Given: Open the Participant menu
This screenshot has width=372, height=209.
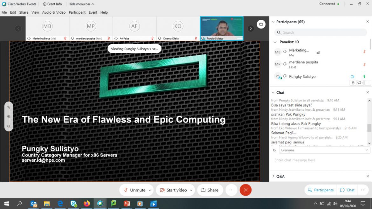Looking at the screenshot, I should coord(77,12).
